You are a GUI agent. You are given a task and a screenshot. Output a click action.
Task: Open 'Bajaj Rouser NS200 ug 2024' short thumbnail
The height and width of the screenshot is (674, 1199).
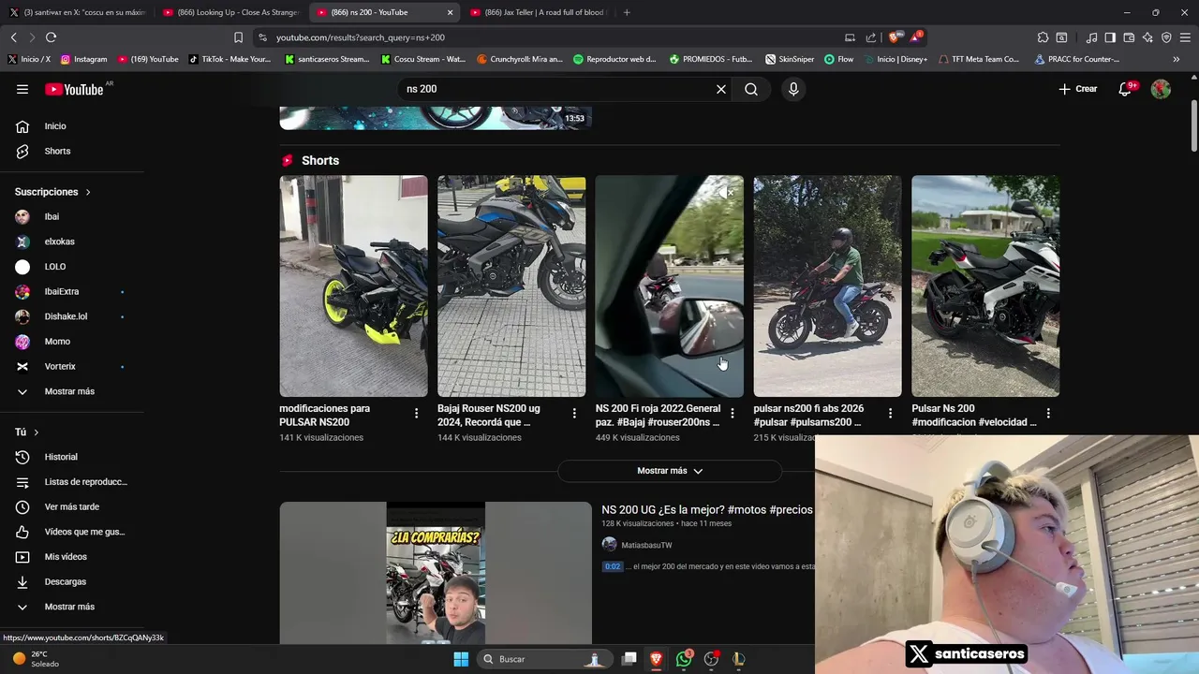point(511,286)
